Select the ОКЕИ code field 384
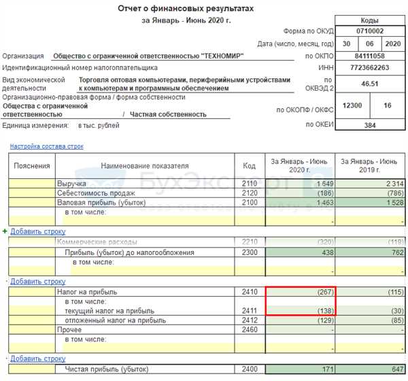The width and height of the screenshot is (408, 381). tap(370, 126)
